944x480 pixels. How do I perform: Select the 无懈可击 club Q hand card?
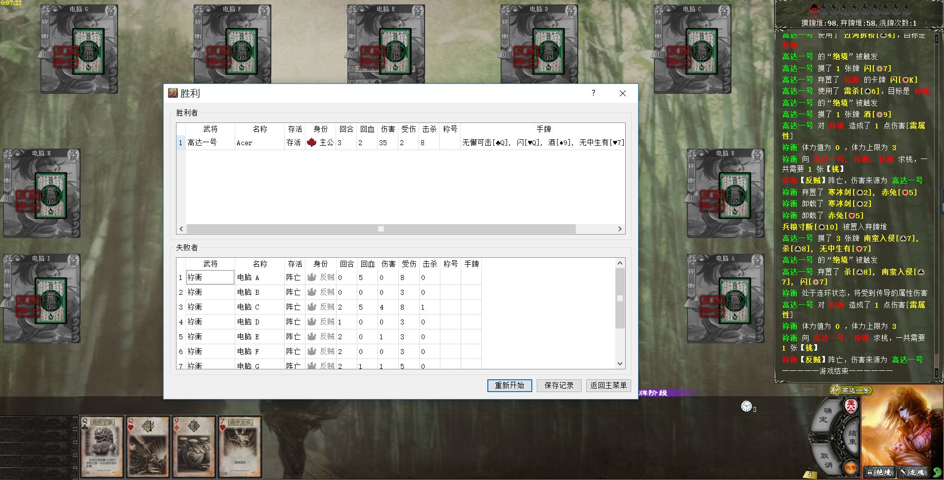click(102, 447)
